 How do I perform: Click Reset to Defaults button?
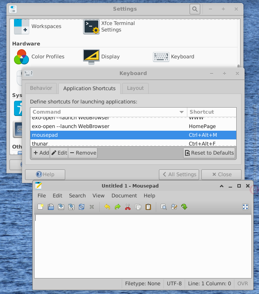209,153
